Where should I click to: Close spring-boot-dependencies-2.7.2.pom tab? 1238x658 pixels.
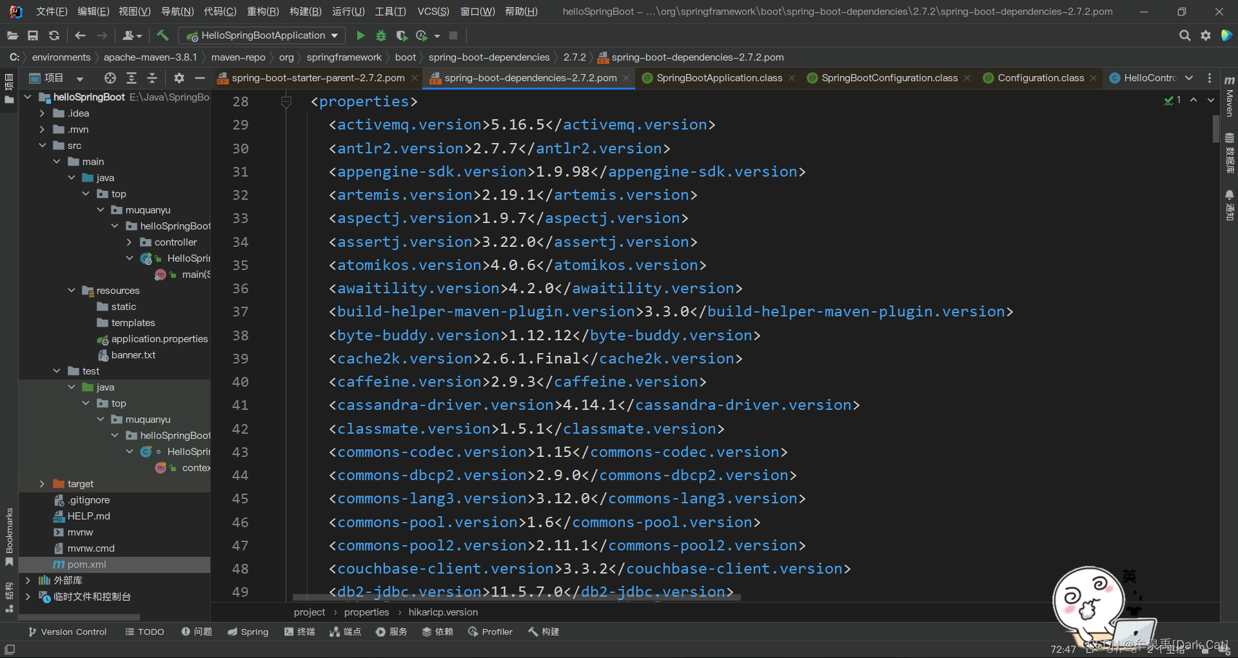point(625,78)
